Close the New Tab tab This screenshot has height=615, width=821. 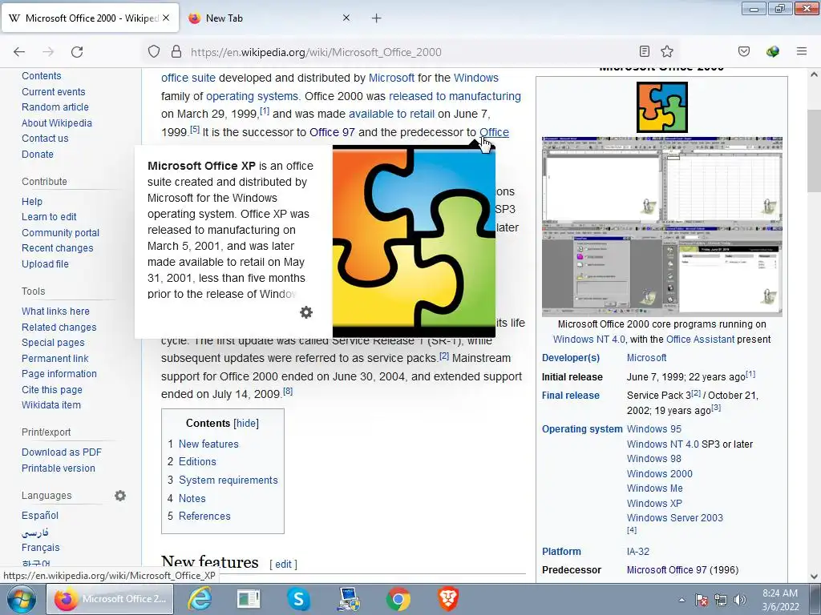[346, 18]
